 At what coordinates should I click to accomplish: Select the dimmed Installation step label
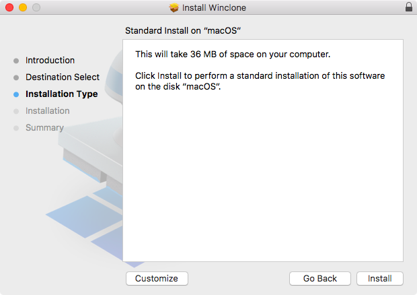[48, 110]
